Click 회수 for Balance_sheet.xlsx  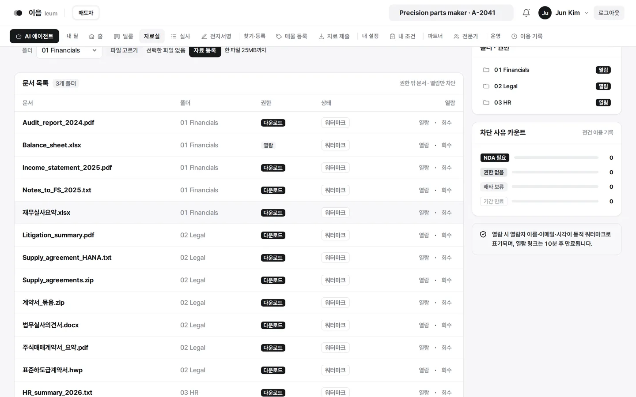(x=447, y=145)
